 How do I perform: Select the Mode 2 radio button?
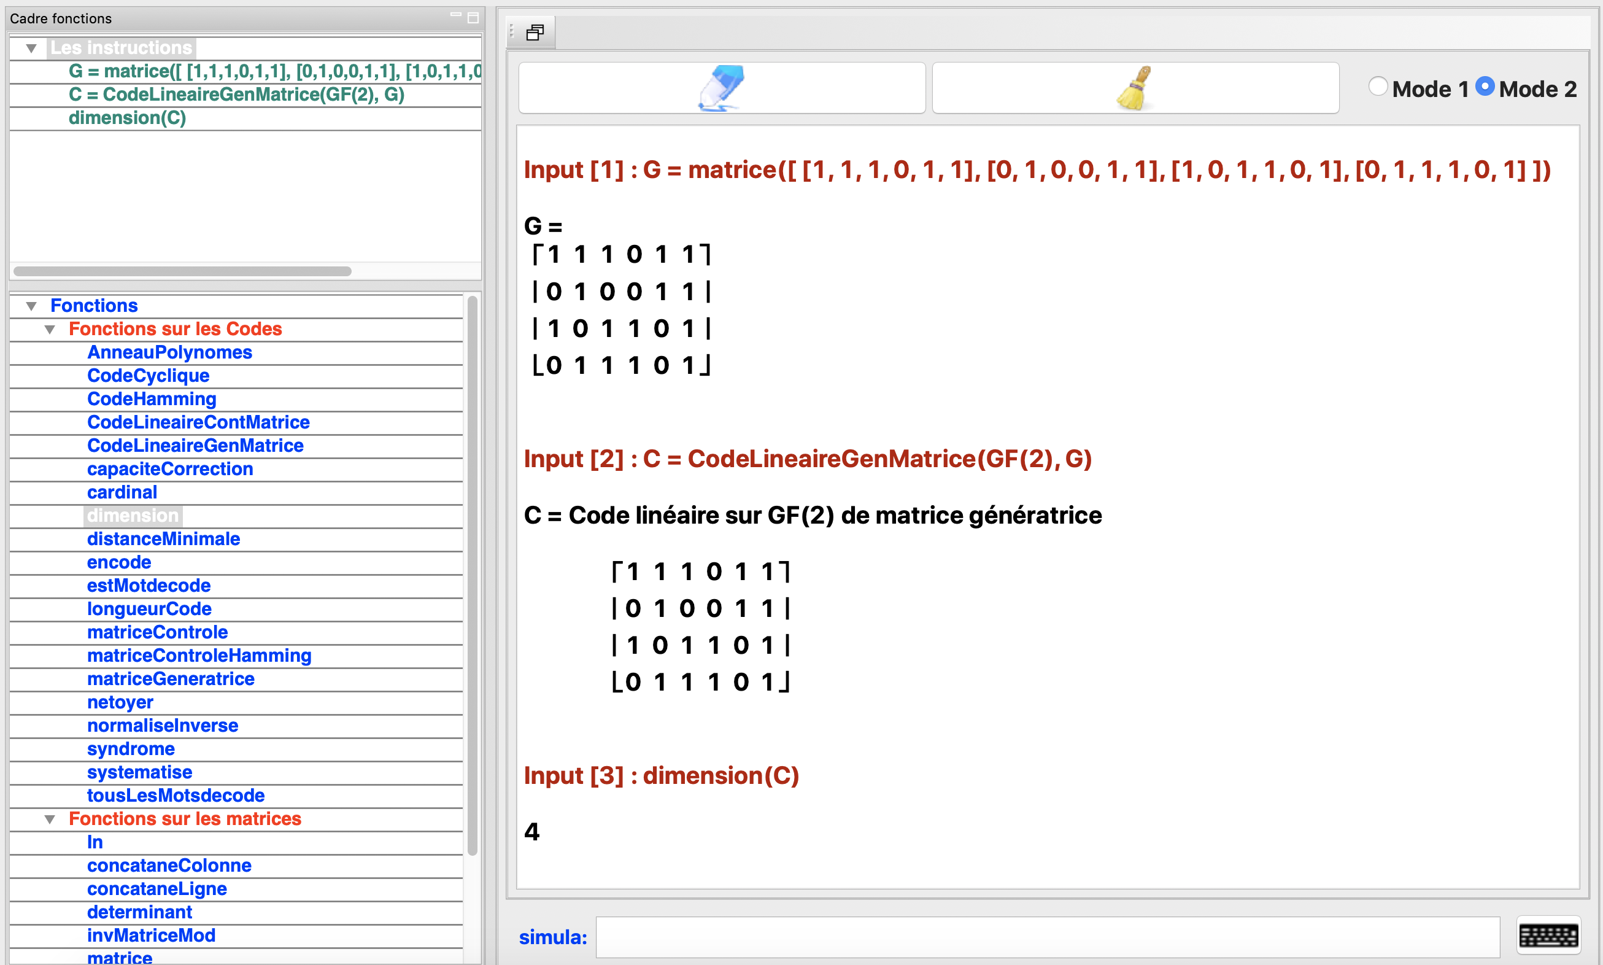pos(1485,87)
